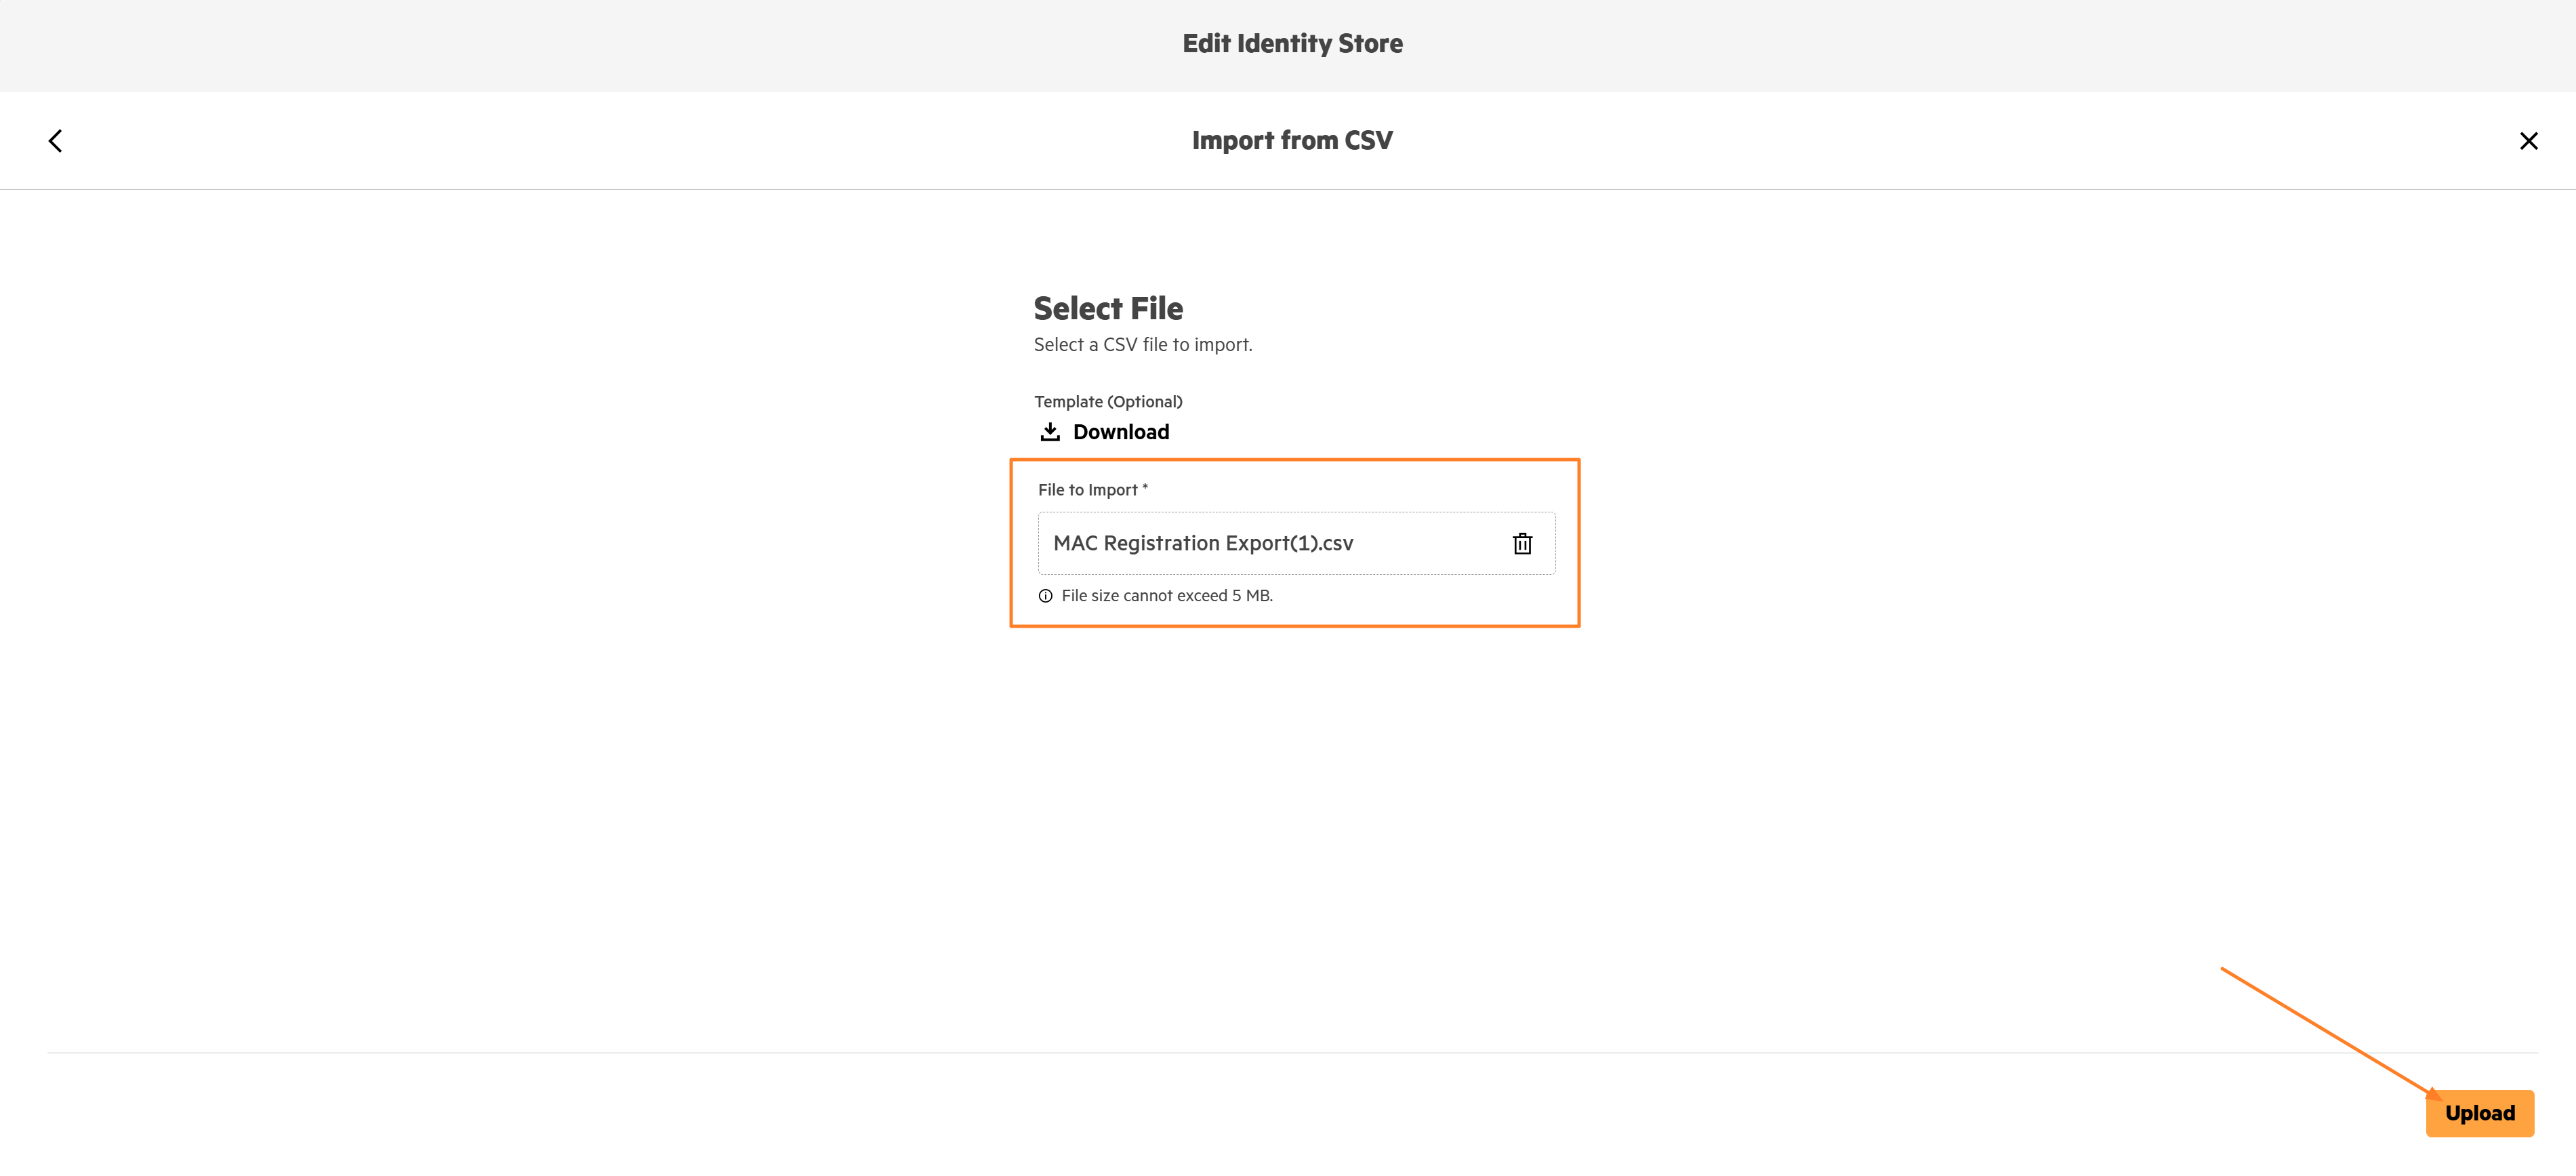The height and width of the screenshot is (1176, 2576).
Task: Click the orange arrow pointing to Upload
Action: click(2330, 1033)
